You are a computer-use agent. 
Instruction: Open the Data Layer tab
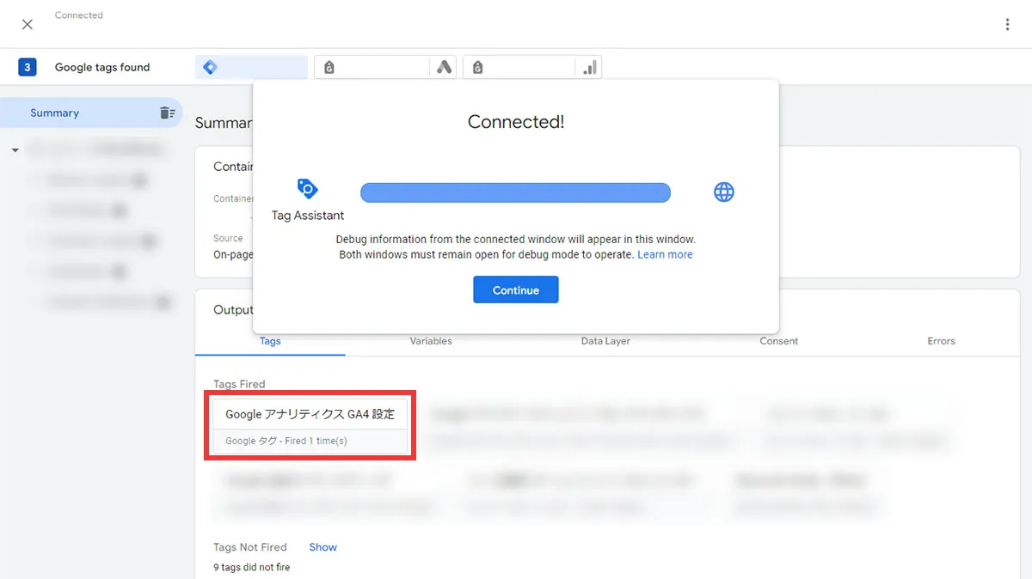pyautogui.click(x=605, y=341)
